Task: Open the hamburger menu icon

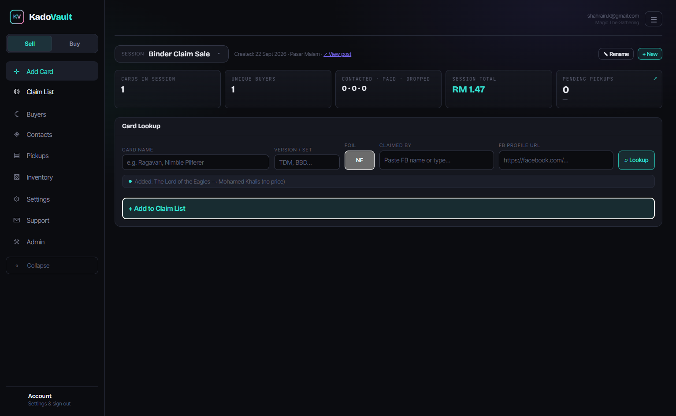Action: click(x=654, y=19)
